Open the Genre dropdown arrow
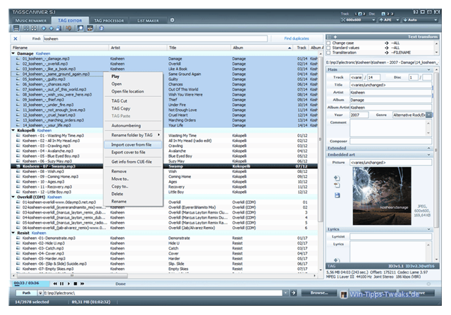The image size is (451, 315). [429, 115]
